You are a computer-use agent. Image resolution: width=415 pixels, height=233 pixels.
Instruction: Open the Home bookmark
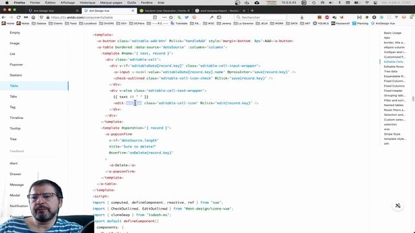click(8, 23)
